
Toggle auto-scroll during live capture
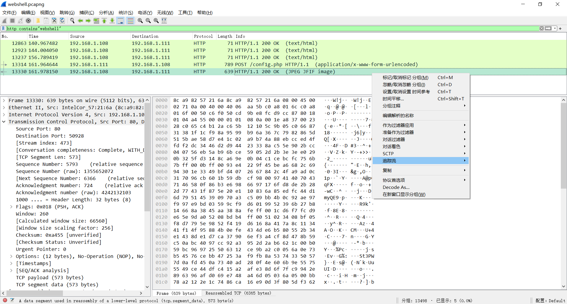pyautogui.click(x=120, y=21)
